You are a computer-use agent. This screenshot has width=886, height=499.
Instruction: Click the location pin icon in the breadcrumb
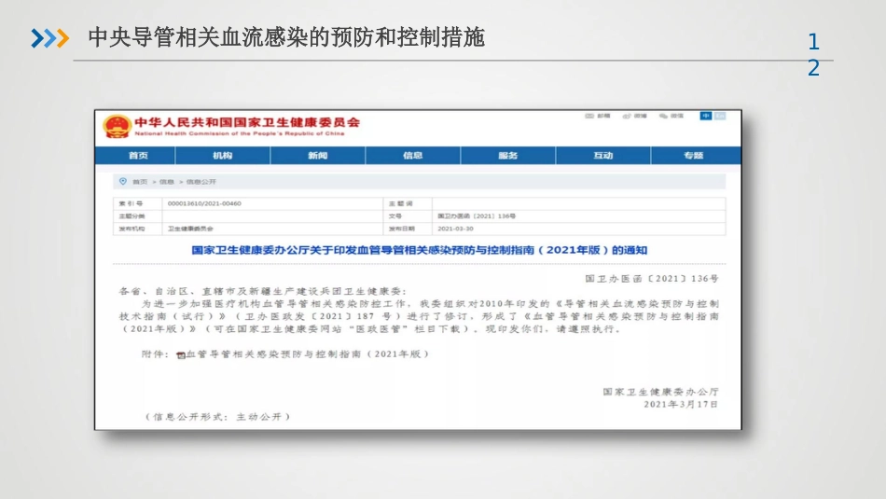pyautogui.click(x=122, y=181)
